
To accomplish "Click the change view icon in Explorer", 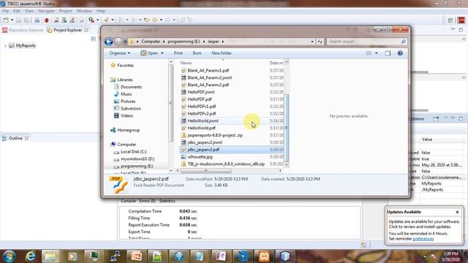I will coord(369,53).
